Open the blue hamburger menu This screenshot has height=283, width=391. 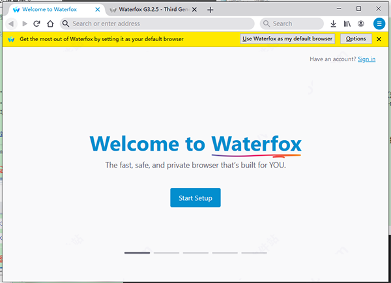(x=379, y=23)
